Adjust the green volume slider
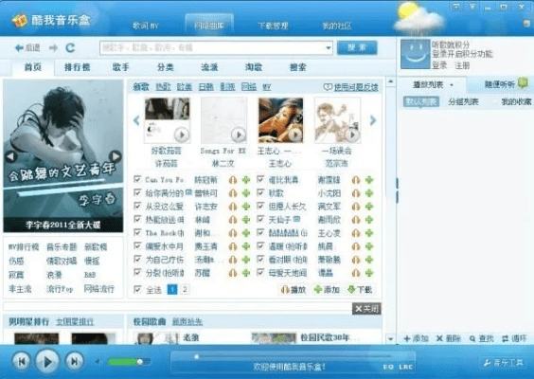Viewport: 534px width, 379px height. pos(129,362)
